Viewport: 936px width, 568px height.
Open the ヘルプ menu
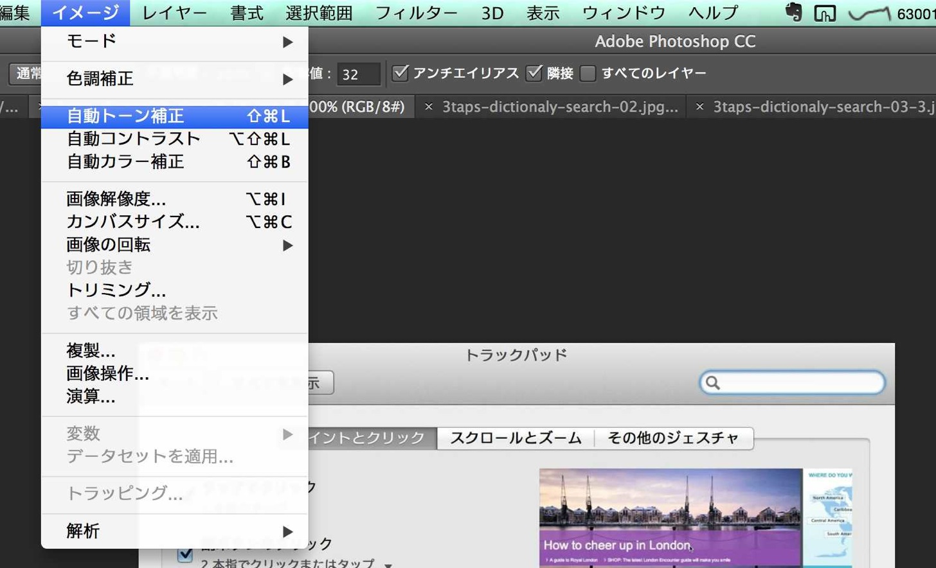pyautogui.click(x=713, y=13)
